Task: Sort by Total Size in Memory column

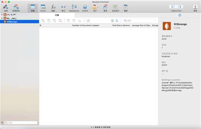Action: pyautogui.click(x=121, y=25)
